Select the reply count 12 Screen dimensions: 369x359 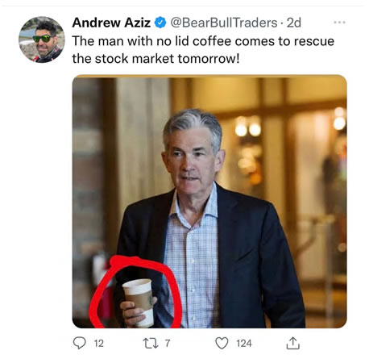[98, 344]
